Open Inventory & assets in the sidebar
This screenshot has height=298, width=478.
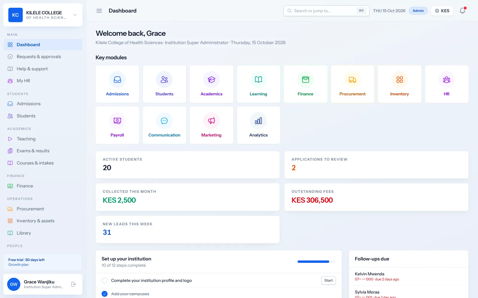[43, 221]
